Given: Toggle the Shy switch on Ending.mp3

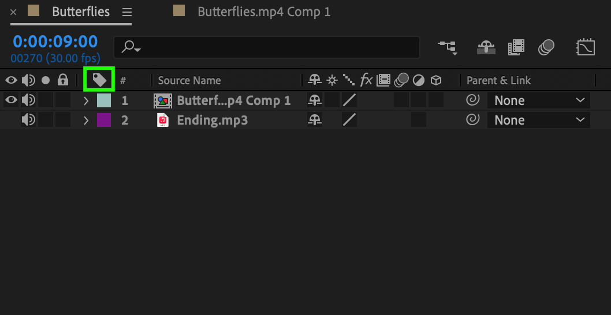Looking at the screenshot, I should click(315, 120).
